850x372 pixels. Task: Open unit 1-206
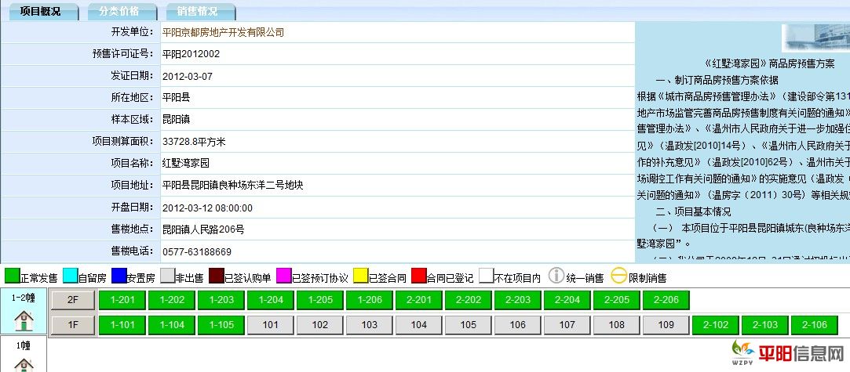click(370, 300)
